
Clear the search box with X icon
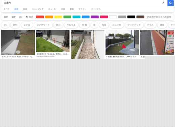coord(164,3)
